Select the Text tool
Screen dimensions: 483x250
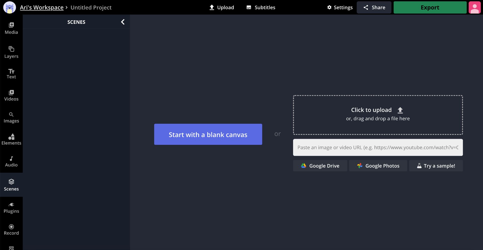tap(11, 74)
